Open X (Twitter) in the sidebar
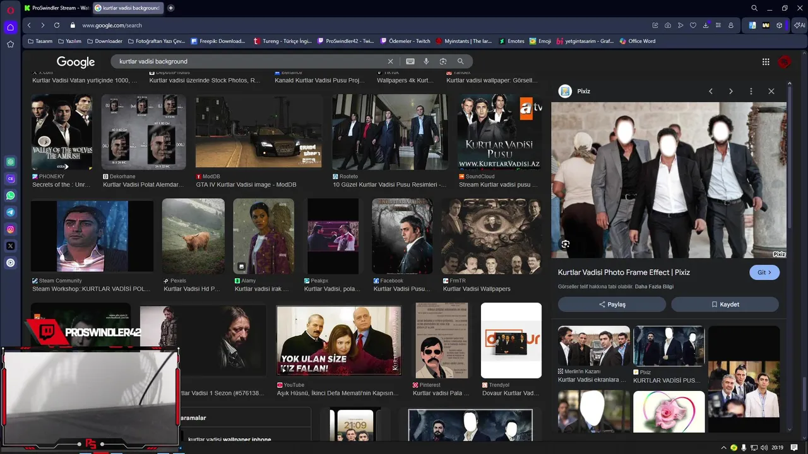 10,246
